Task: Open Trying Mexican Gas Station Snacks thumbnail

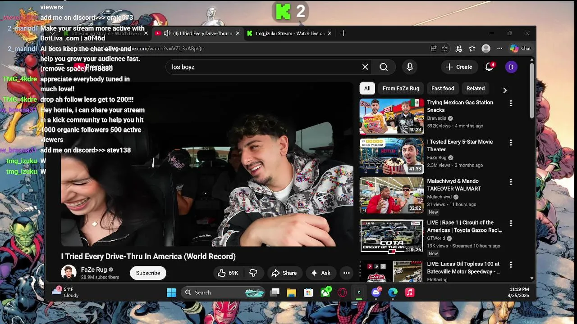Action: pyautogui.click(x=392, y=117)
